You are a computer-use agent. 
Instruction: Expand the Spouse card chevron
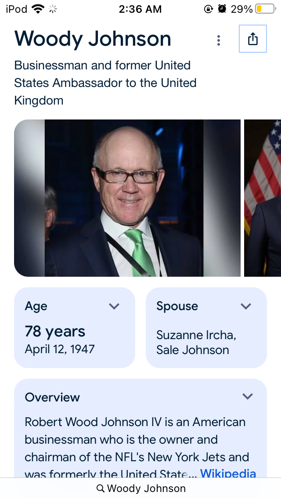[246, 306]
